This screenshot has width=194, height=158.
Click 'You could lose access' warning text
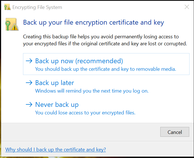pyautogui.click(x=85, y=113)
